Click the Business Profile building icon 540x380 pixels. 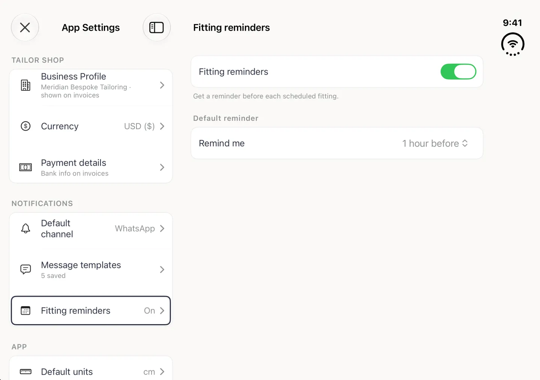25,85
